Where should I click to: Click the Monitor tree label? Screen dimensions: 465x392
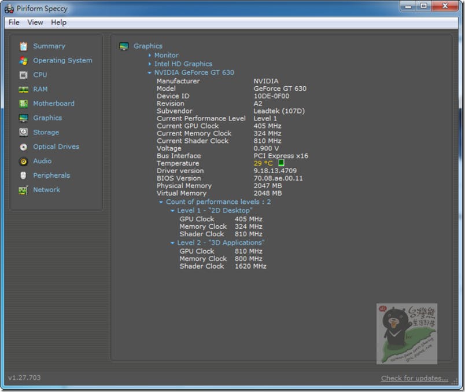pyautogui.click(x=167, y=55)
